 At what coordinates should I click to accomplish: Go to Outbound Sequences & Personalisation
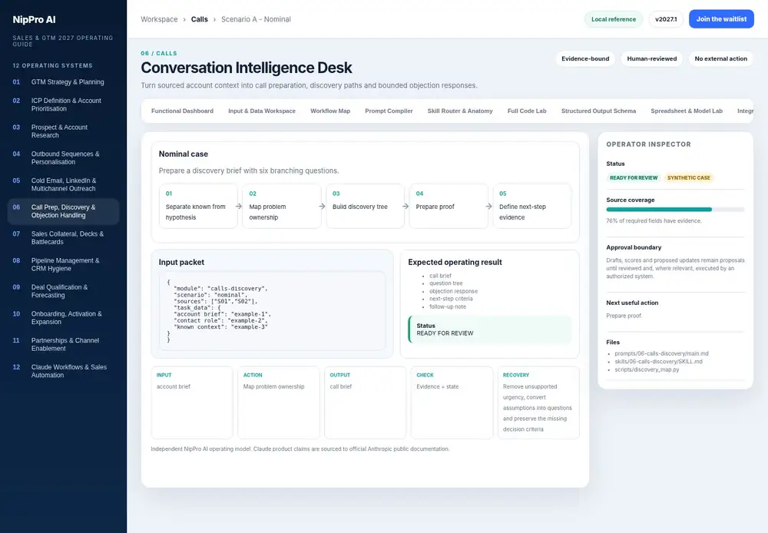point(63,157)
